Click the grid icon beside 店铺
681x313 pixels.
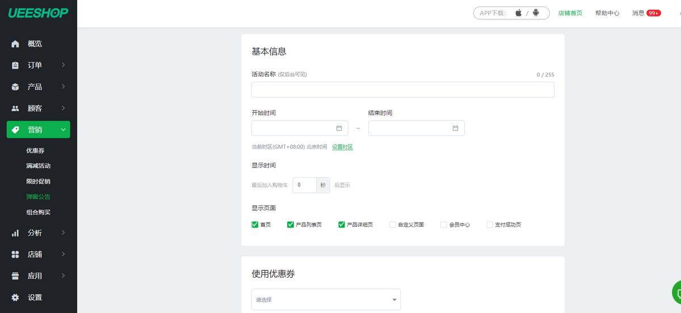tap(15, 255)
